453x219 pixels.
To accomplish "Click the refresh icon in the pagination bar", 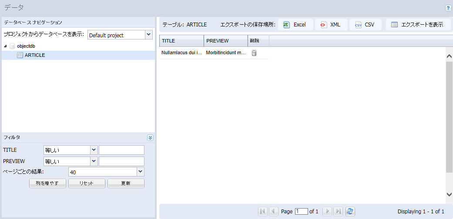I will pos(350,211).
